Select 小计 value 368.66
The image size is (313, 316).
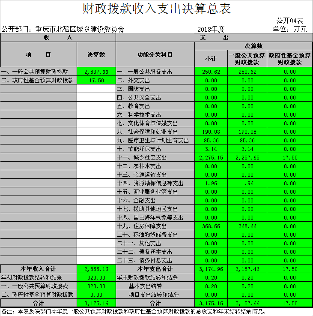pyautogui.click(x=211, y=226)
